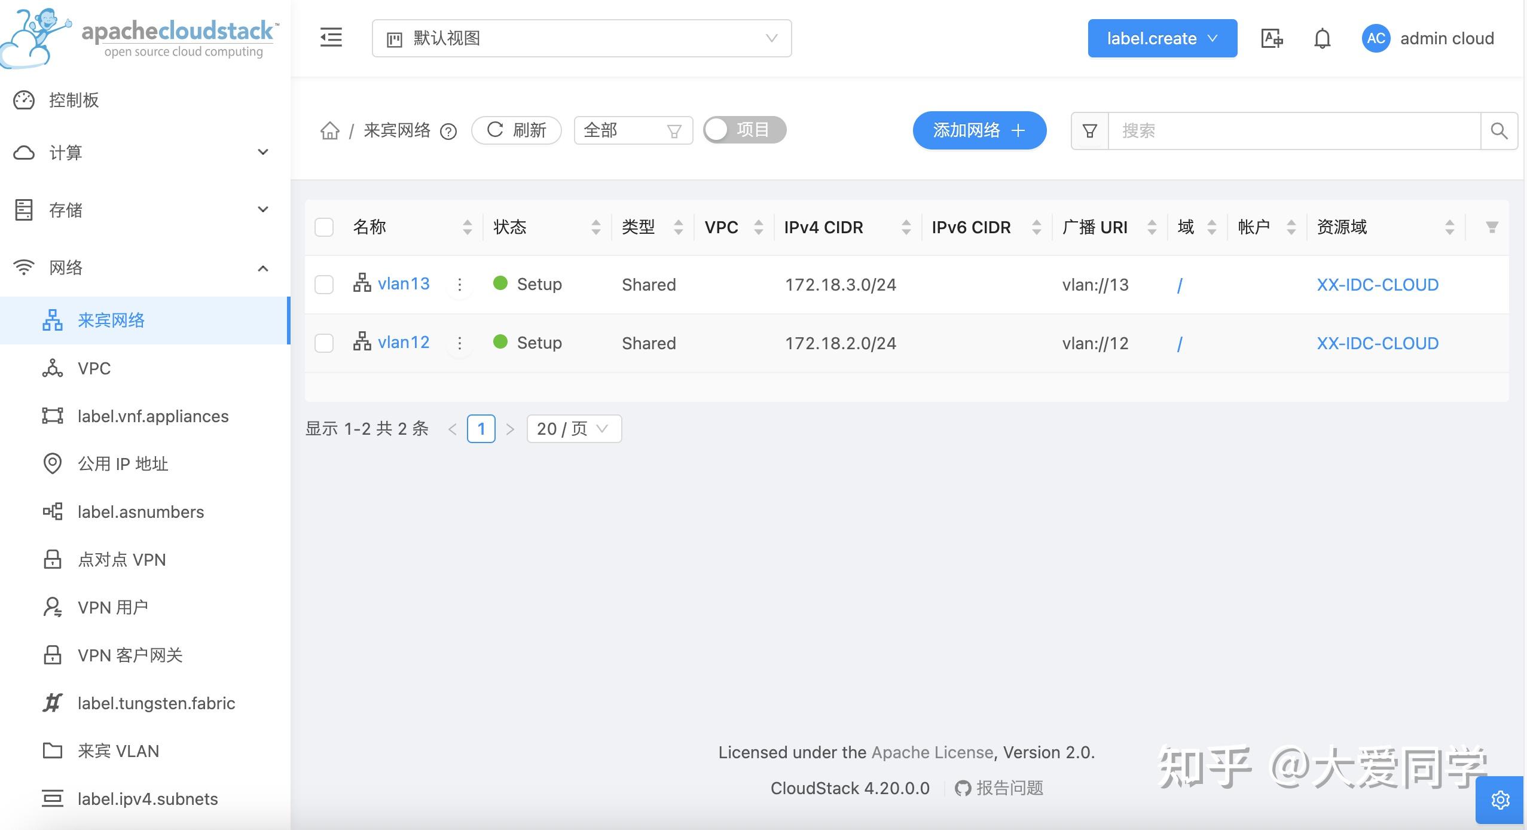Viewport: 1527px width, 830px height.
Task: Click the home icon in breadcrumb
Action: click(x=329, y=131)
